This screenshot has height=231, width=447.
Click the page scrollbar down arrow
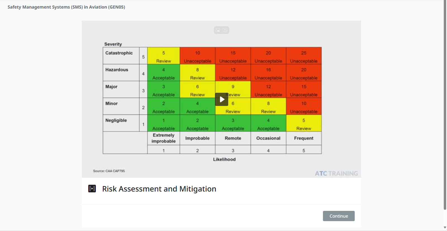click(445, 228)
